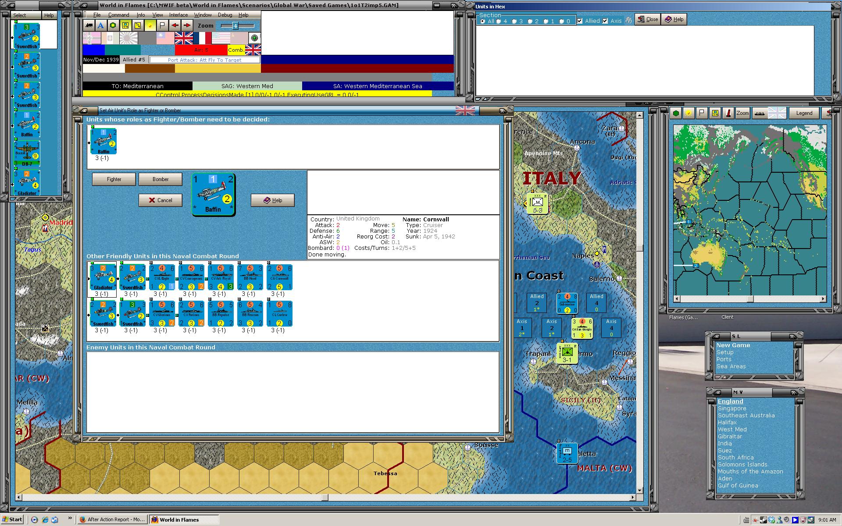The image size is (842, 526).
Task: Switch to After Action Report taskbar item
Action: [112, 519]
